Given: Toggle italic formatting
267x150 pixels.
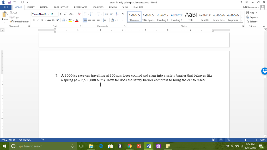Looking at the screenshot, I should 38,20.
